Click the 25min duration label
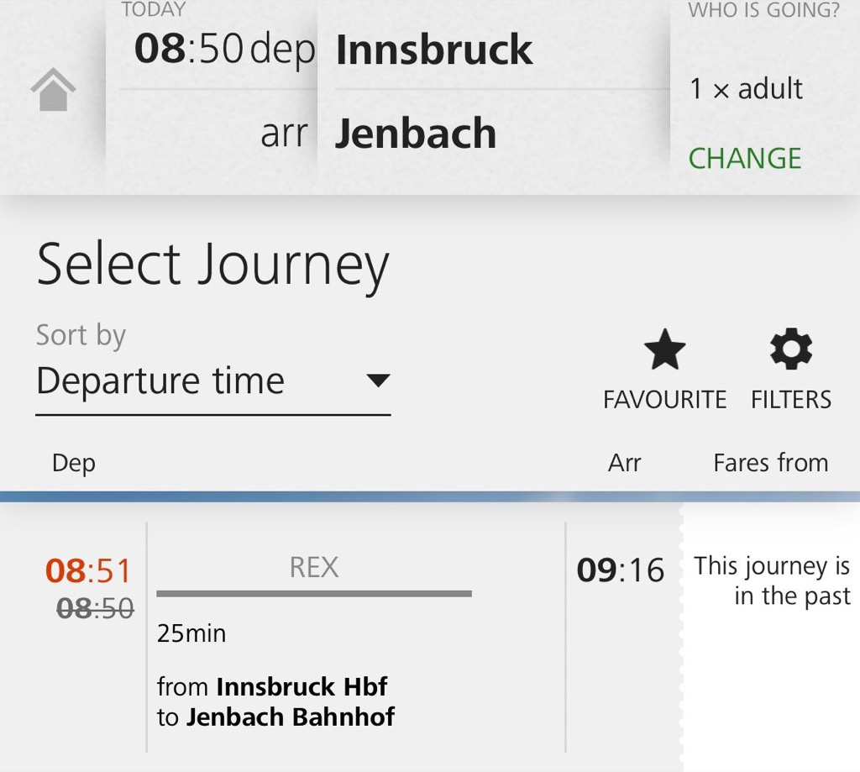The image size is (860, 772). [x=191, y=633]
